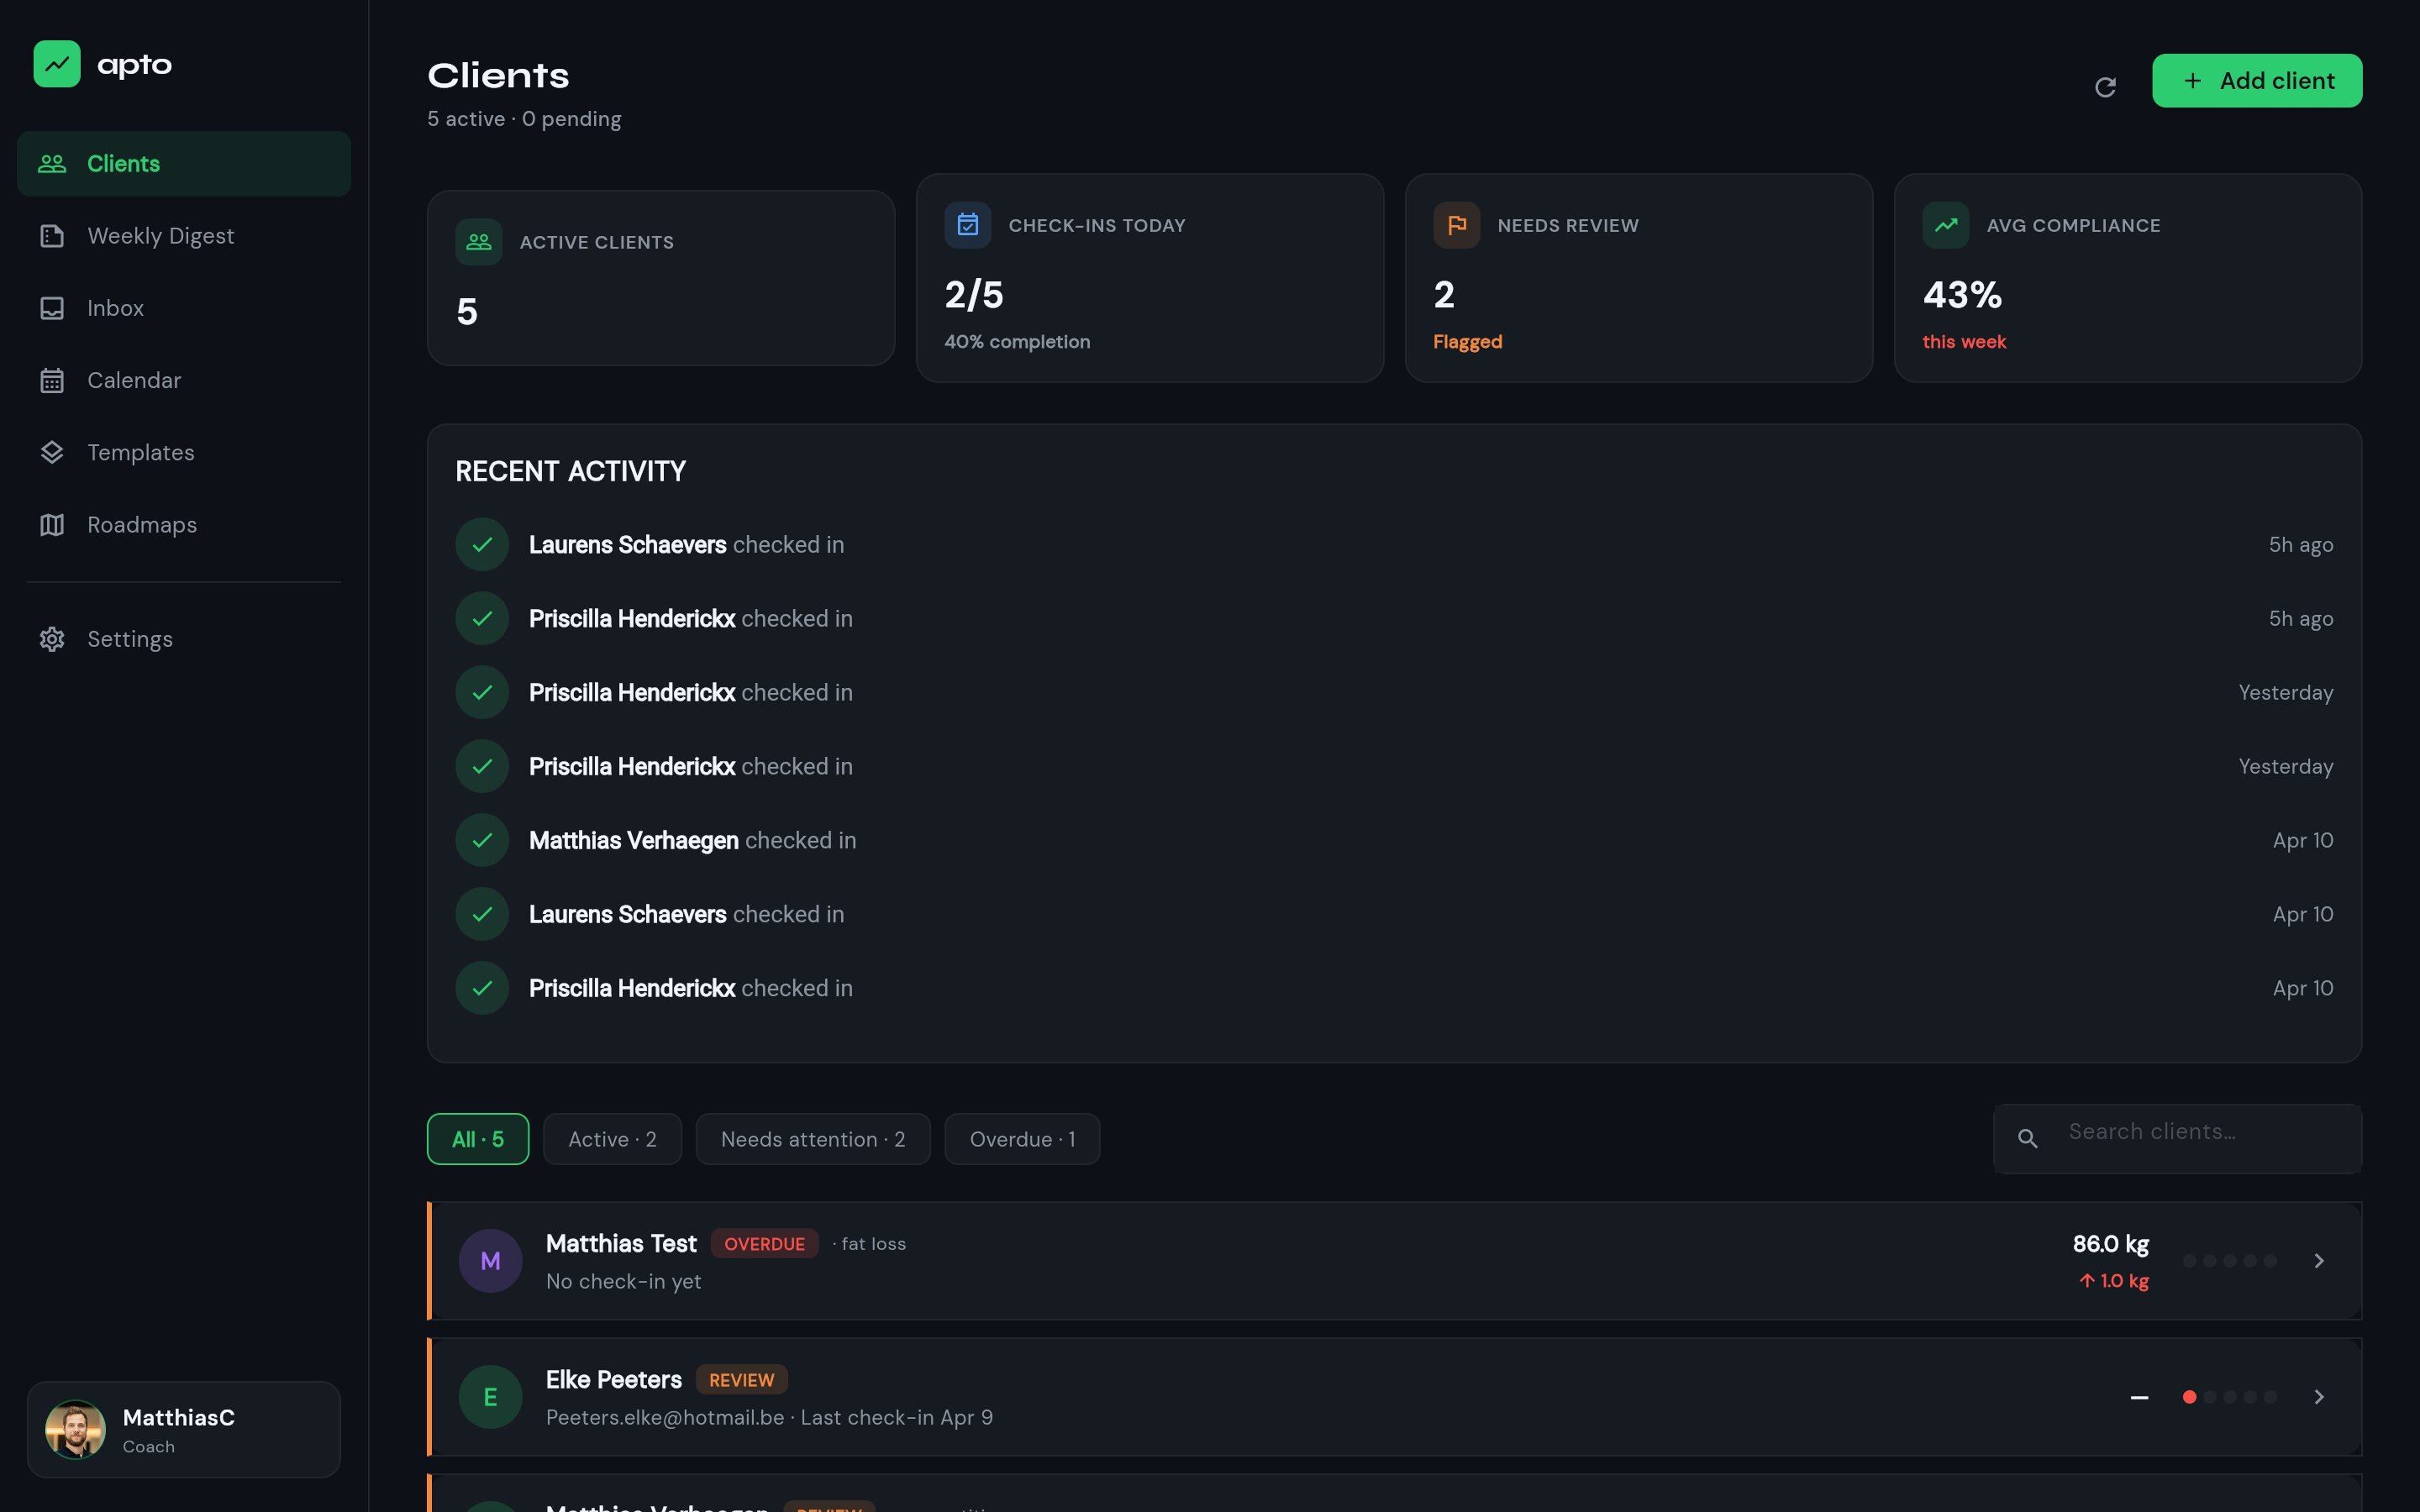Select the Templates sidebar icon
The height and width of the screenshot is (1512, 2420).
pyautogui.click(x=53, y=452)
